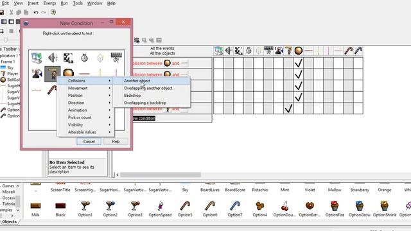Click the Cut scissors icon in toolbar
Image resolution: width=411 pixels, height=231 pixels.
click(12, 12)
